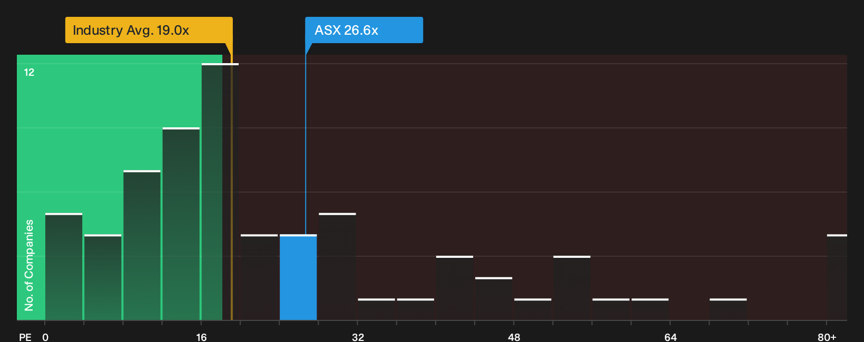Click the Industry Avg. 19.0x label
The image size is (864, 342).
click(149, 30)
